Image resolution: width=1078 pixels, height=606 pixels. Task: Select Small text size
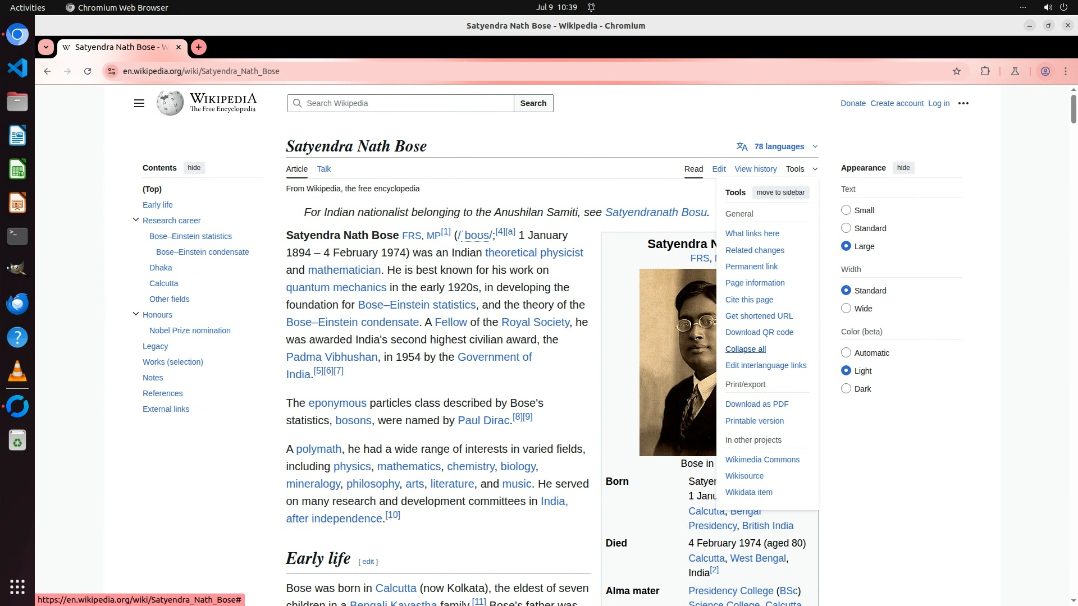click(846, 210)
